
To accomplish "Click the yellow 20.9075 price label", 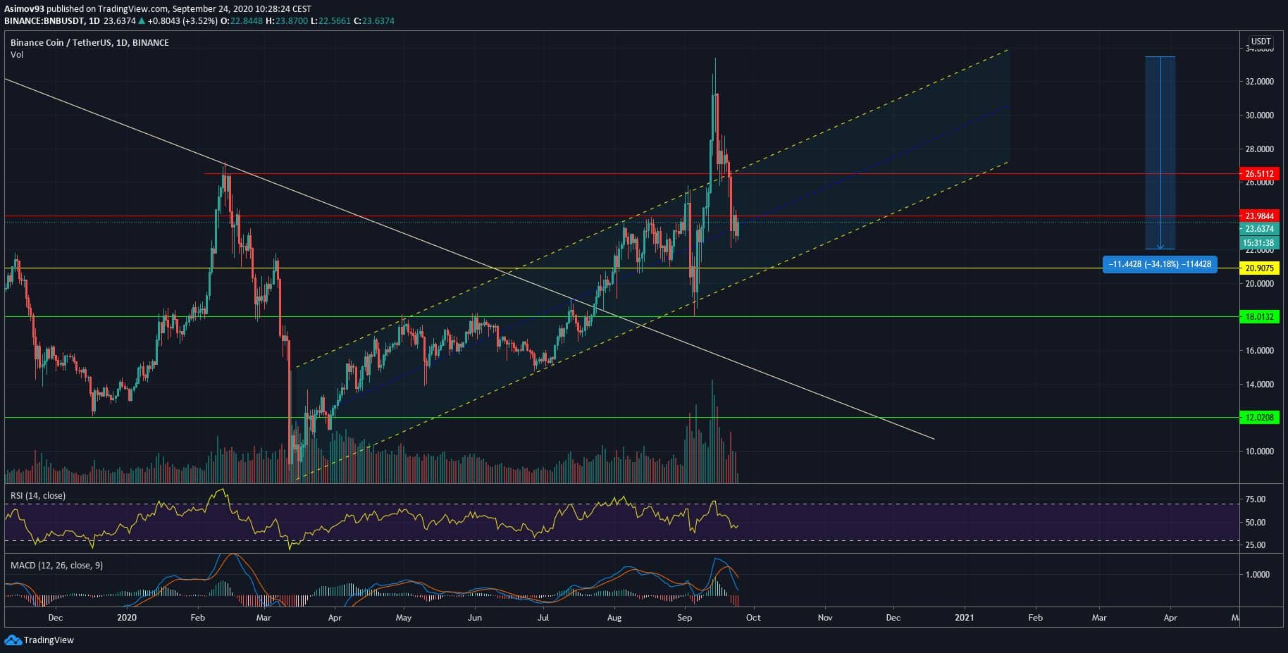I will pyautogui.click(x=1259, y=268).
